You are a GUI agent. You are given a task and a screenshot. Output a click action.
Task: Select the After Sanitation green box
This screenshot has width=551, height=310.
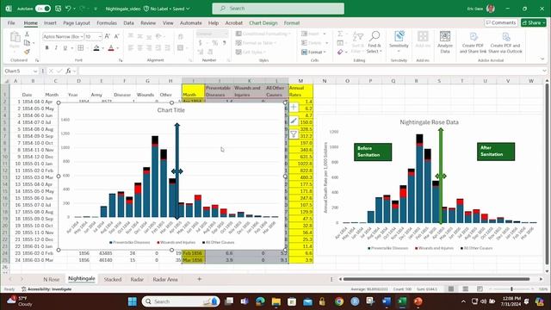coord(496,152)
